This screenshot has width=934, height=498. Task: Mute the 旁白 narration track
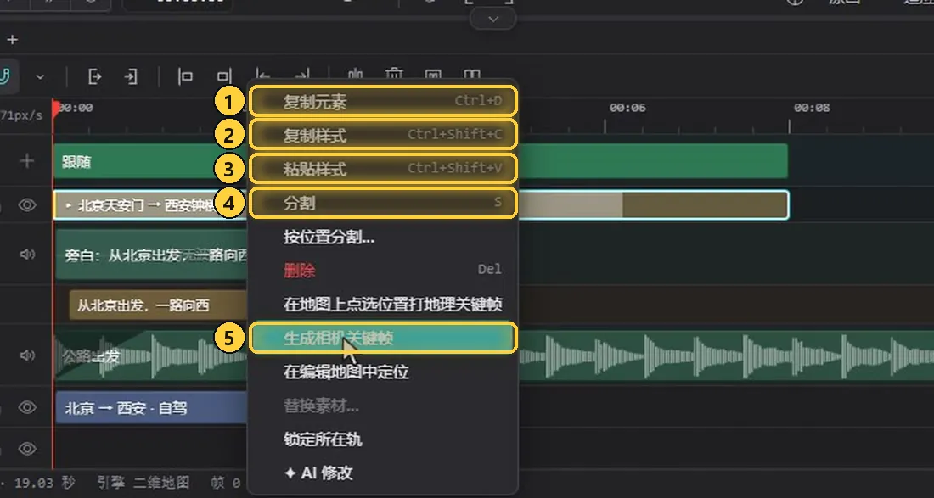click(27, 255)
